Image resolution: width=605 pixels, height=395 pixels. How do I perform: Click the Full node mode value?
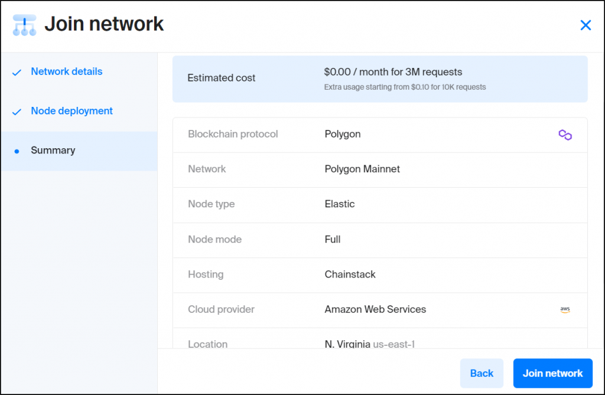332,239
